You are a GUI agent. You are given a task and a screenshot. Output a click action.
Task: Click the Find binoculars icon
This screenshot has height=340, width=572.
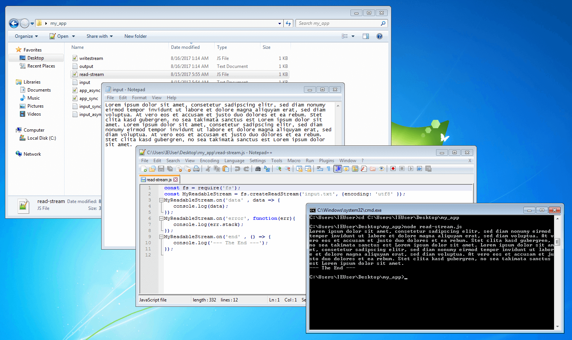(x=258, y=169)
